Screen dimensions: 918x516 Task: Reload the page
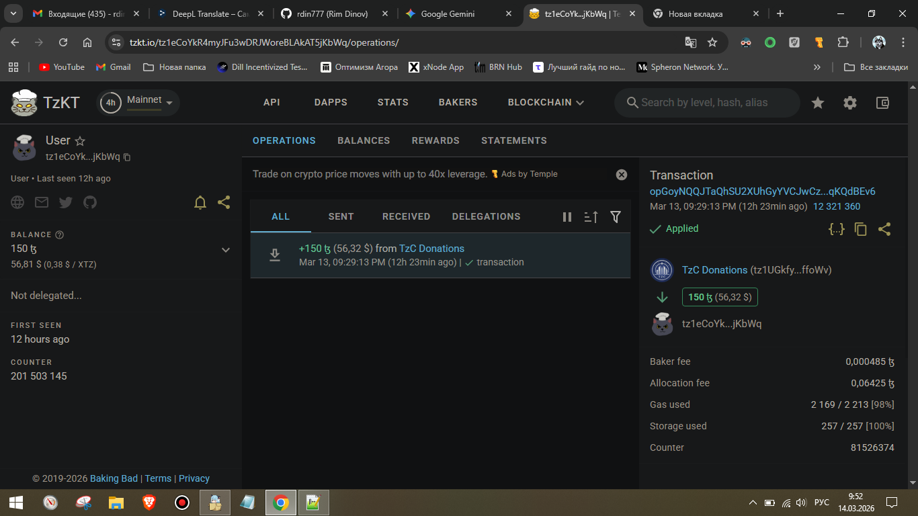click(63, 42)
